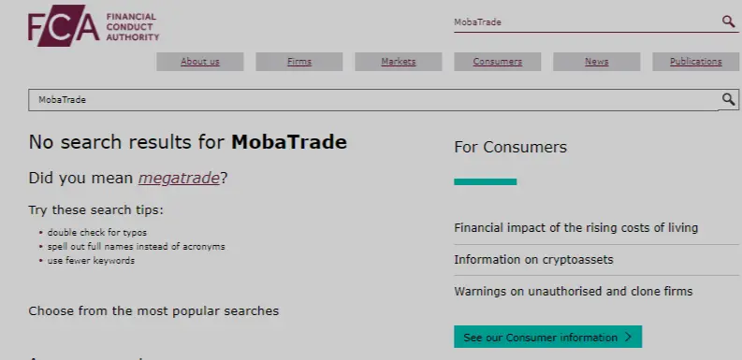Open the About us menu
This screenshot has height=360, width=742.
[200, 62]
